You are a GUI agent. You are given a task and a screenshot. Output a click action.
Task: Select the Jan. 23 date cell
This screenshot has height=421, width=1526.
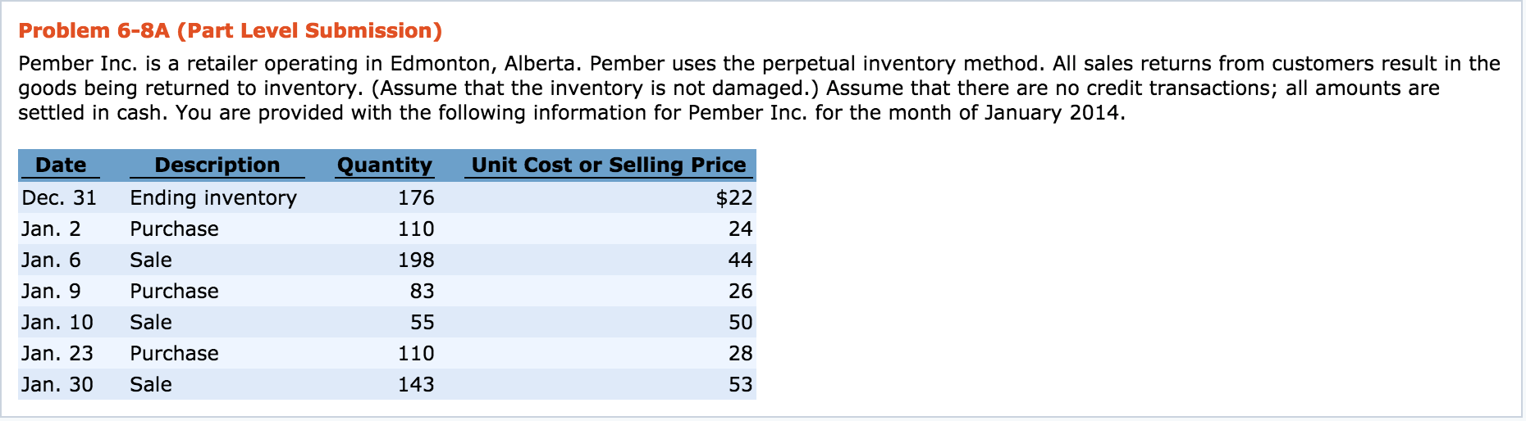coord(57,354)
